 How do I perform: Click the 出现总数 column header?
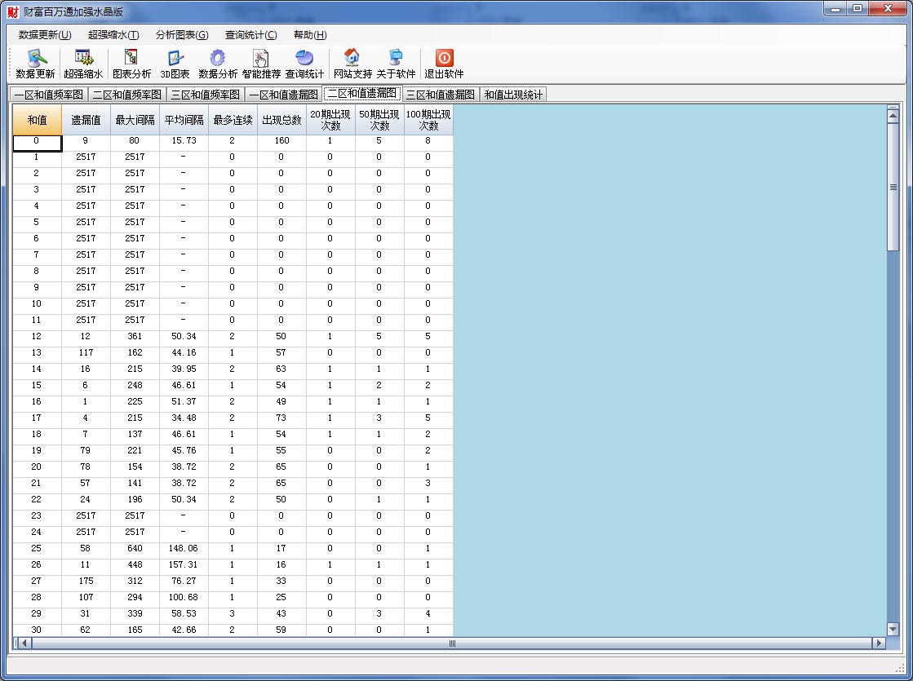click(x=281, y=120)
